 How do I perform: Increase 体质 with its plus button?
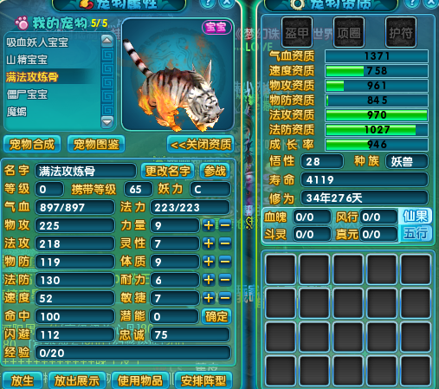(209, 262)
